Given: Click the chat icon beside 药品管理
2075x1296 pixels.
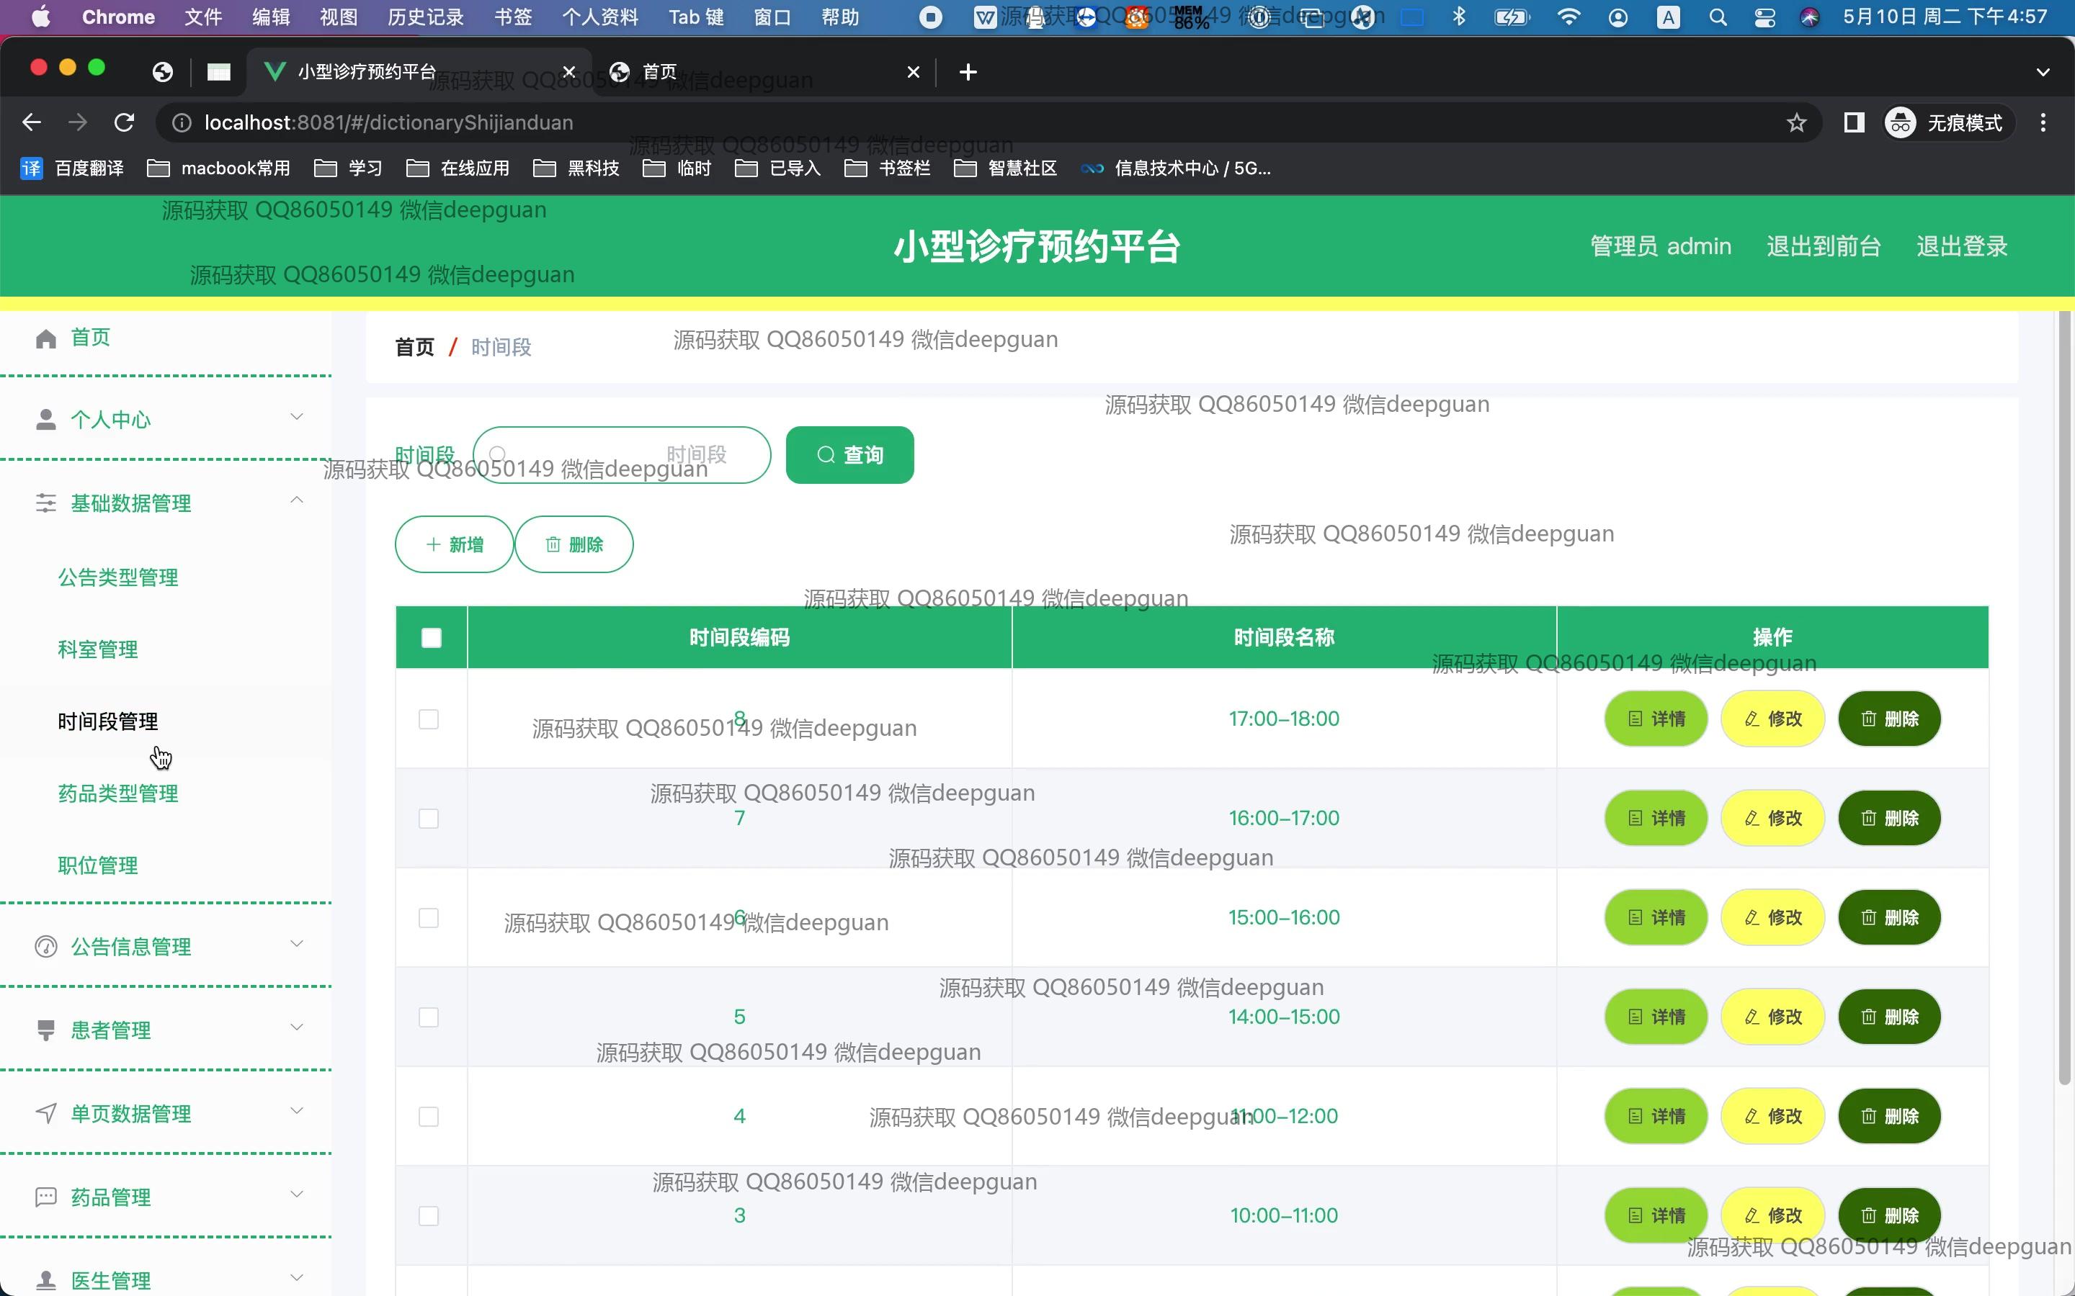Looking at the screenshot, I should 46,1197.
